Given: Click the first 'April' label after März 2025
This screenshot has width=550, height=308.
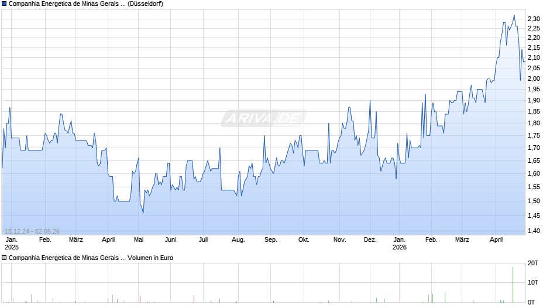Looking at the screenshot, I should [108, 240].
